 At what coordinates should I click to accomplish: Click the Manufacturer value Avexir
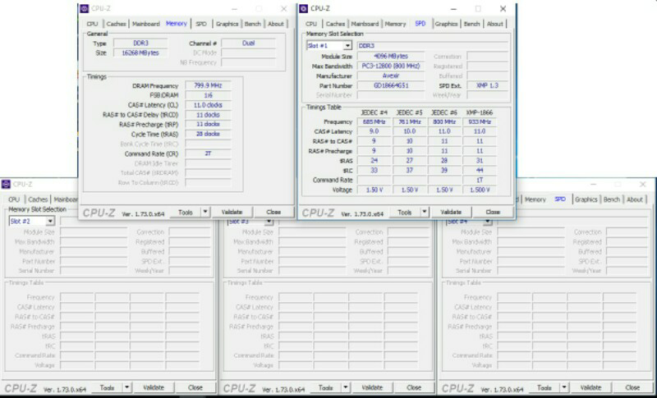(x=391, y=75)
